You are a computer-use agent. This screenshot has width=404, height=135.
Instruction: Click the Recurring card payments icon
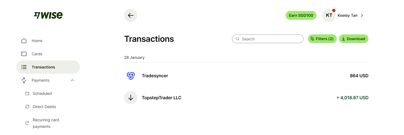tap(27, 123)
